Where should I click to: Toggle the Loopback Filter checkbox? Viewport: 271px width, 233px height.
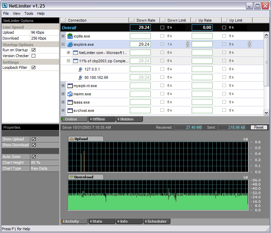[34, 67]
